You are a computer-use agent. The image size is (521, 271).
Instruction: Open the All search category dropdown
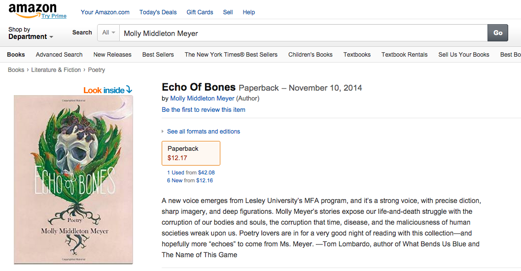[x=108, y=33]
